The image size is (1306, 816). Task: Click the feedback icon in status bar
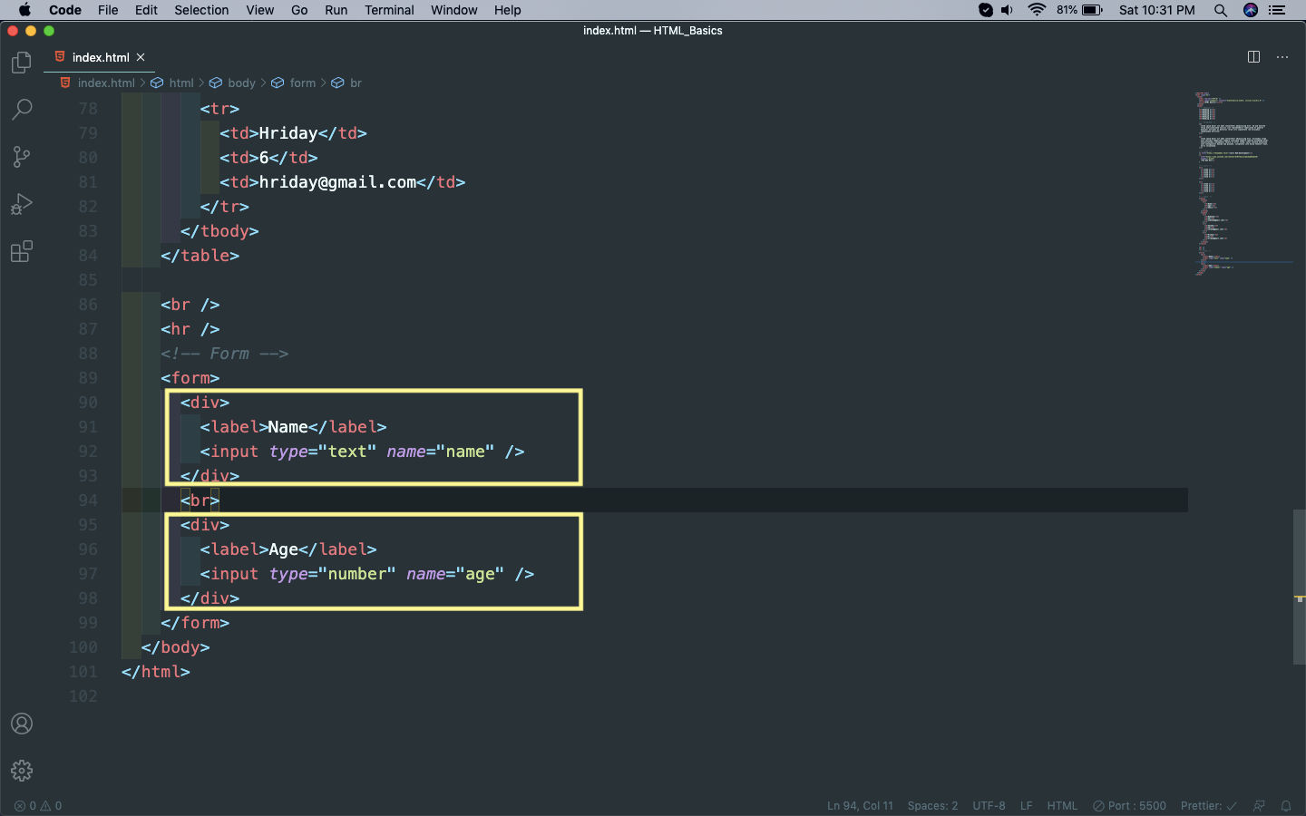(x=1259, y=805)
